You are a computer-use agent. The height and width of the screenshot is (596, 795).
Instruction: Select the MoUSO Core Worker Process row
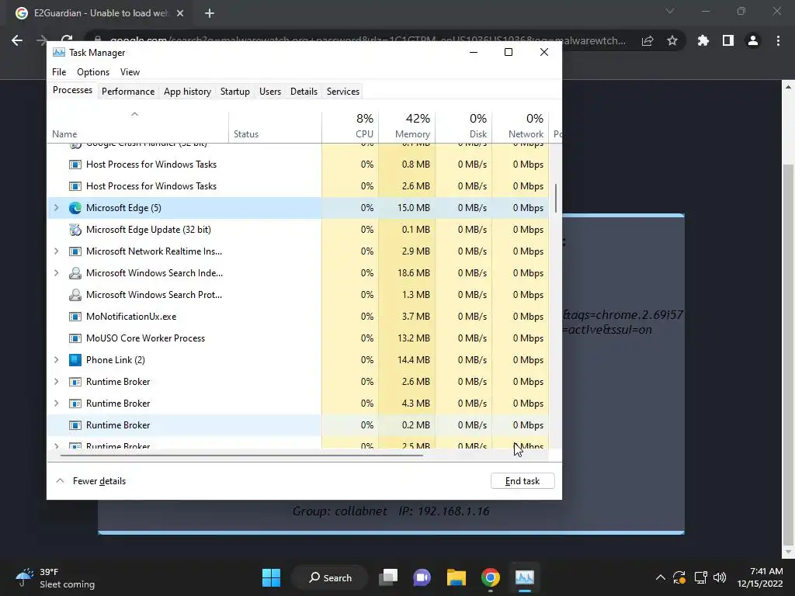click(298, 338)
